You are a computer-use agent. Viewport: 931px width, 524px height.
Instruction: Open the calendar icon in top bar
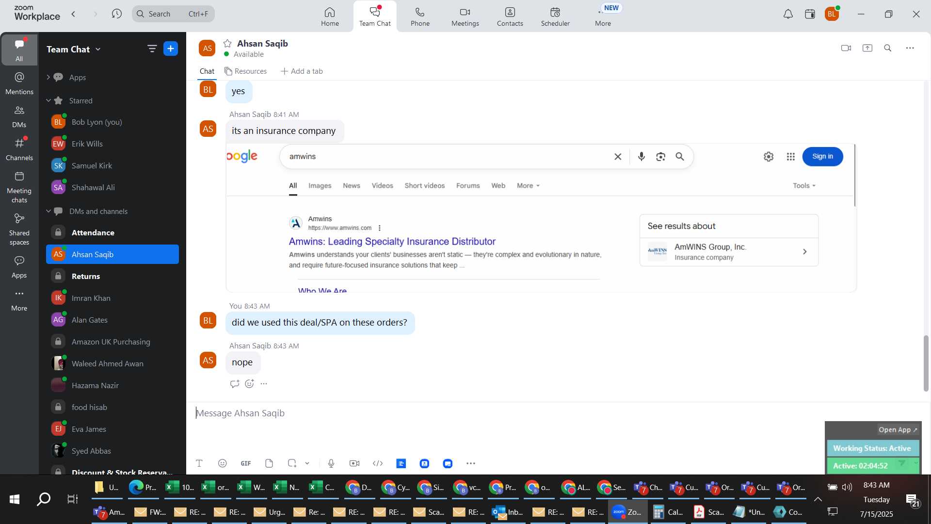click(810, 14)
